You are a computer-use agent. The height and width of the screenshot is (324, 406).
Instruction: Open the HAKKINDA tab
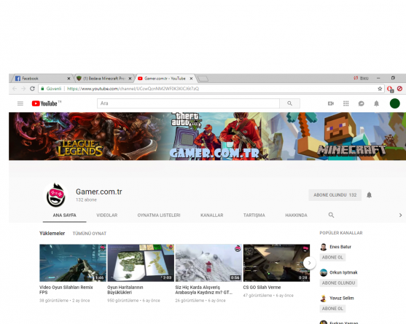click(296, 215)
